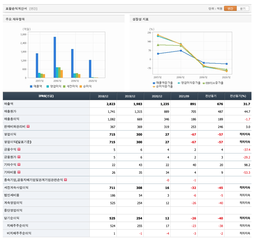Click the 매출액 blue legend swatch in bar chart

pos(31,86)
